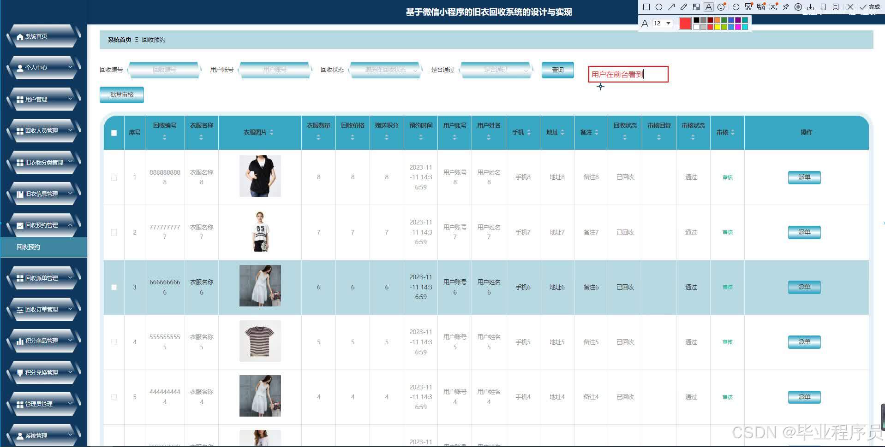Screen dimensions: 885x447
Task: Expand the 旧衣物分类管理 sidebar menu
Action: click(x=44, y=162)
